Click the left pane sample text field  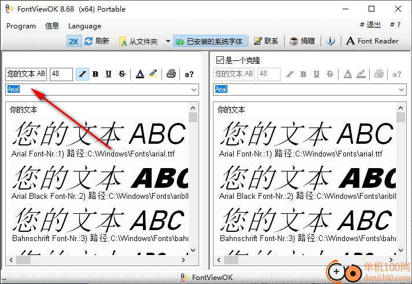26,74
